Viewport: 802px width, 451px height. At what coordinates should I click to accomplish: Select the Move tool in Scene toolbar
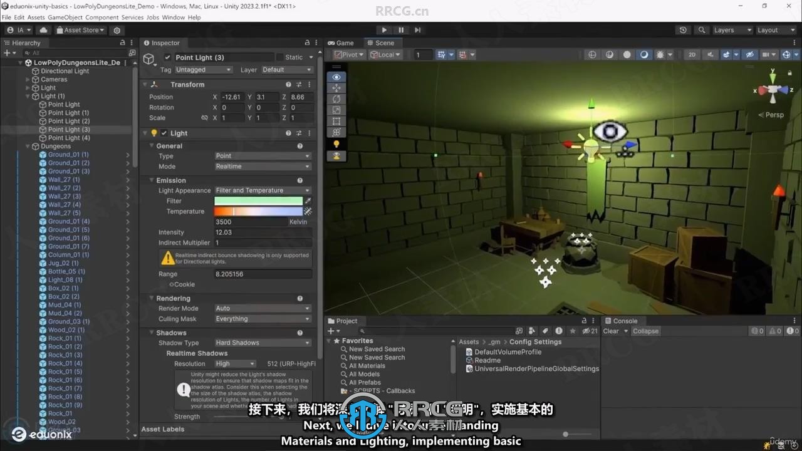coord(336,88)
